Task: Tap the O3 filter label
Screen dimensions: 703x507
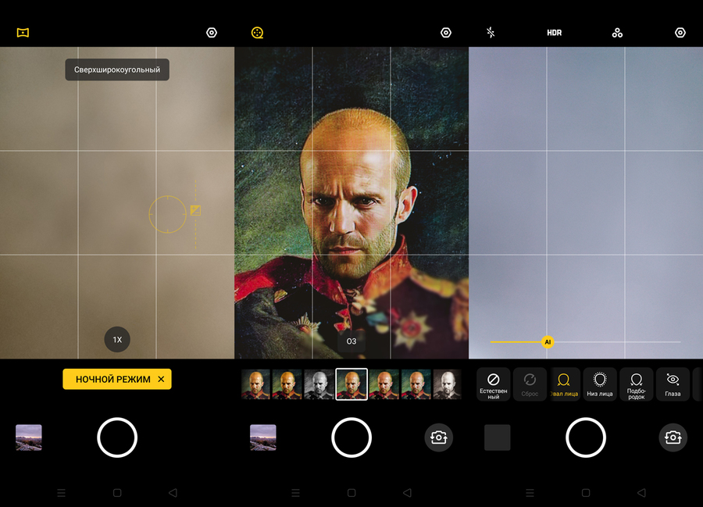Action: point(351,341)
